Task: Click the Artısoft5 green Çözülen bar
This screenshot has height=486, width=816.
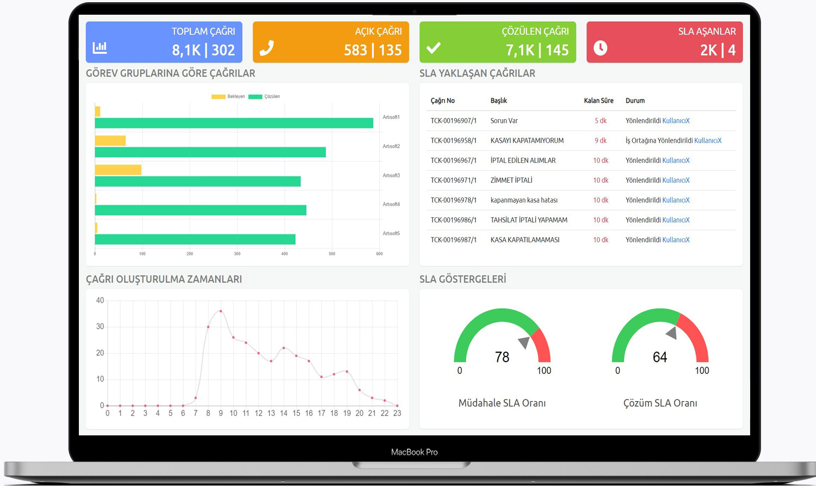Action: 195,239
